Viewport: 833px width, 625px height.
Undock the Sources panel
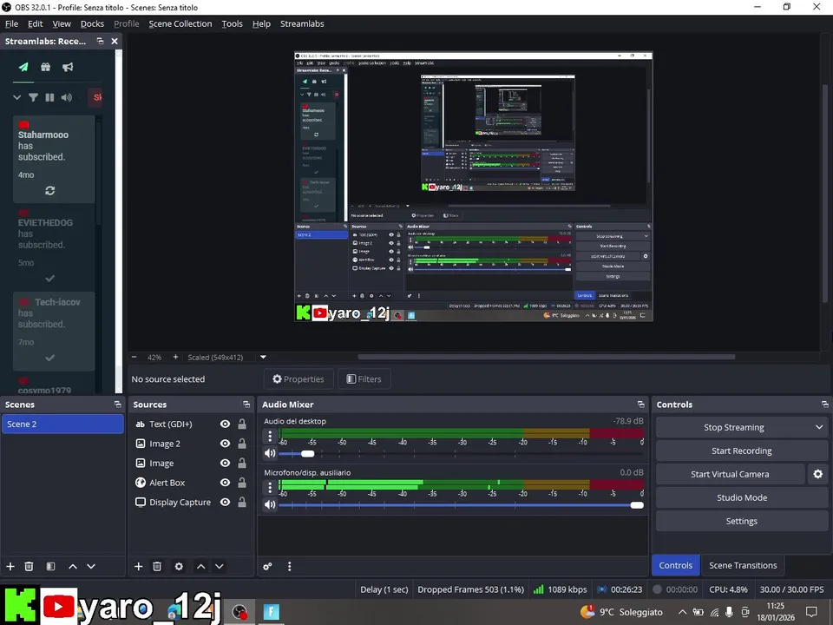click(x=246, y=405)
